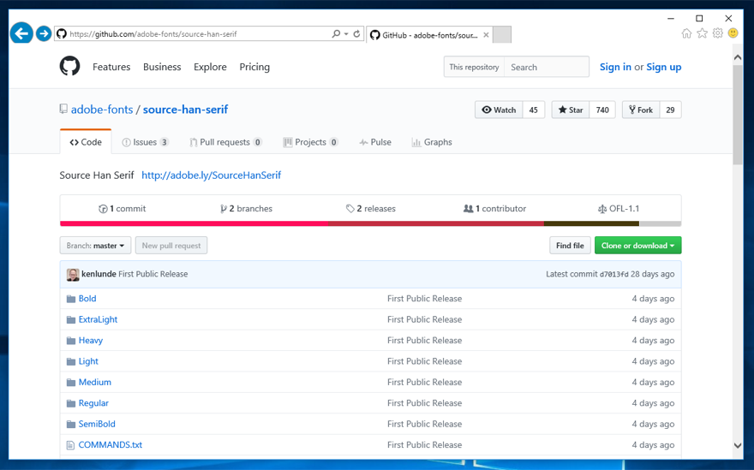Viewport: 754px width, 470px height.
Task: Go forward with the browser forward arrow
Action: click(44, 33)
